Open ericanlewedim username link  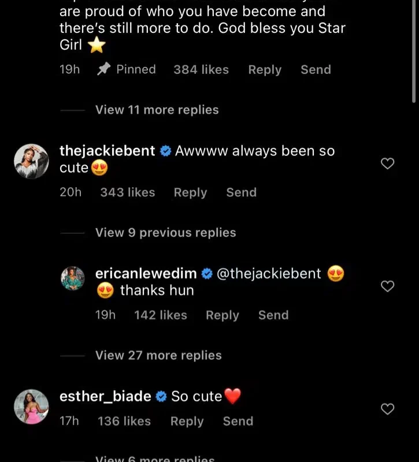point(146,274)
